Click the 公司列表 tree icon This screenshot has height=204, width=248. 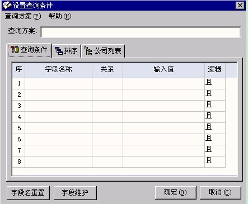(88, 50)
